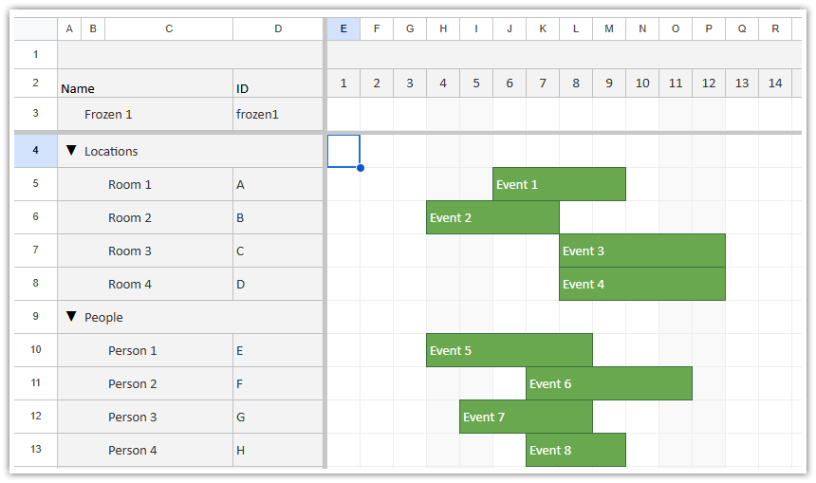
Task: Select the Person 3 row label
Action: [x=132, y=418]
